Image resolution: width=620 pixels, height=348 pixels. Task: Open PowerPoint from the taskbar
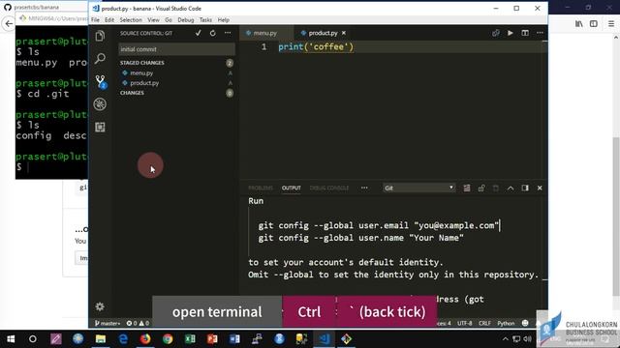pyautogui.click(x=212, y=339)
